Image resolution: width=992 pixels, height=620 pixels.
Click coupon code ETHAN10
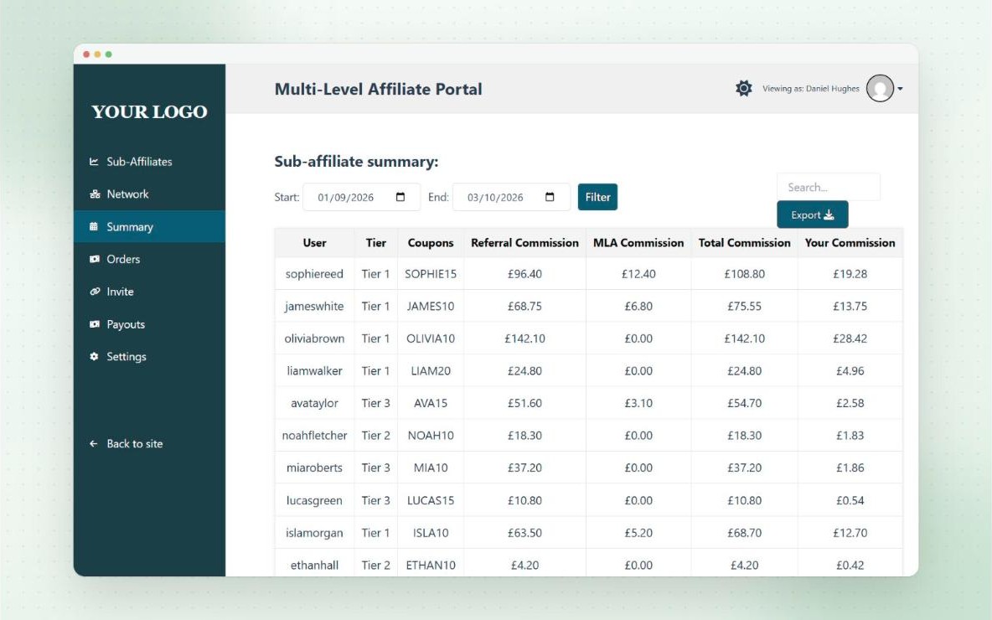pos(430,565)
